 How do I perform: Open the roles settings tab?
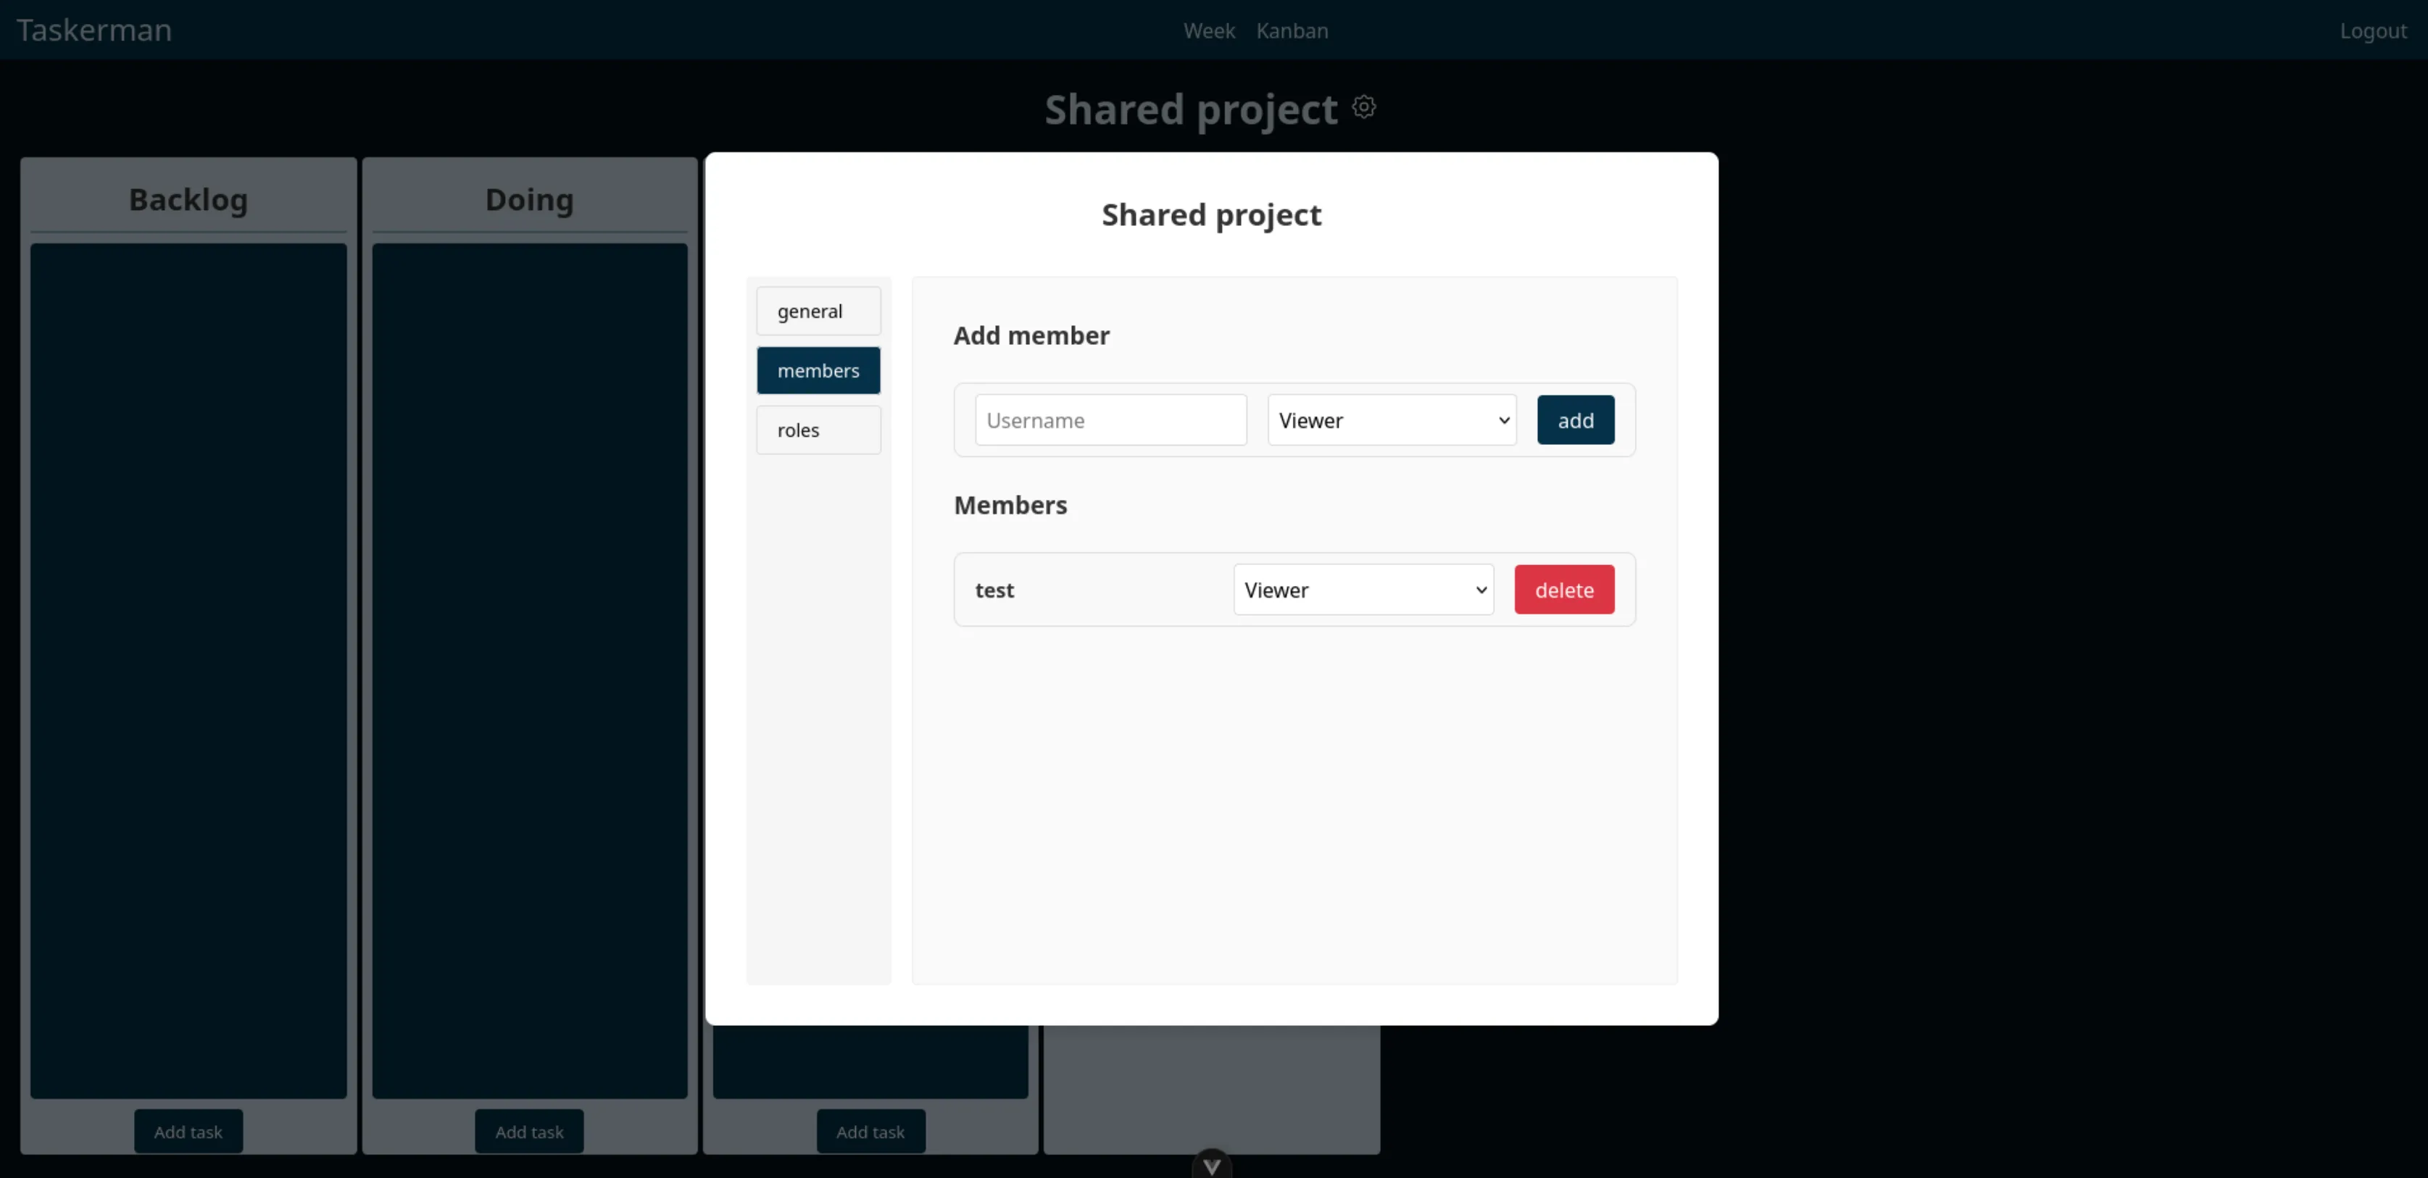coord(818,430)
